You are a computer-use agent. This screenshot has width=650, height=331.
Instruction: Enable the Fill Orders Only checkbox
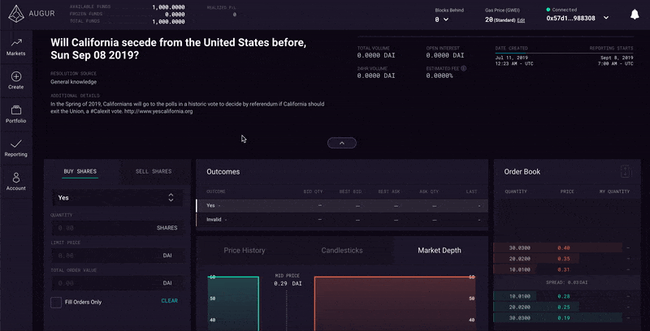click(x=56, y=302)
